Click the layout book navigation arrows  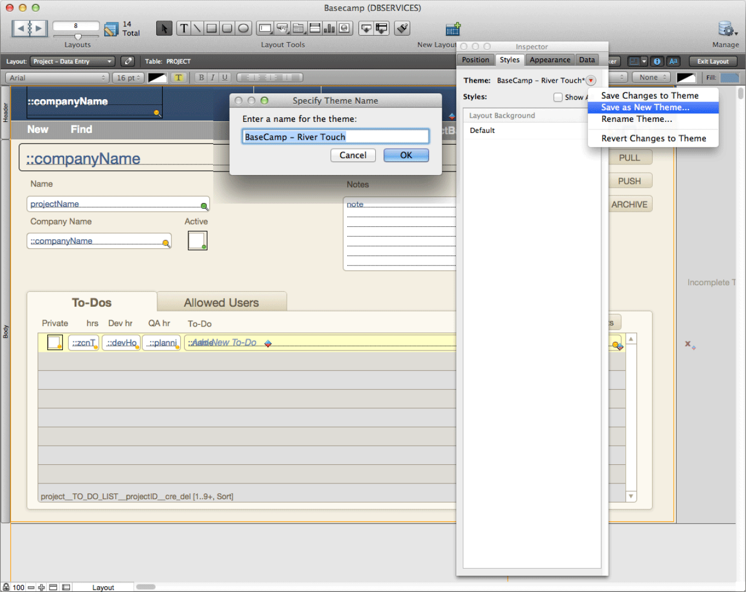coord(29,27)
